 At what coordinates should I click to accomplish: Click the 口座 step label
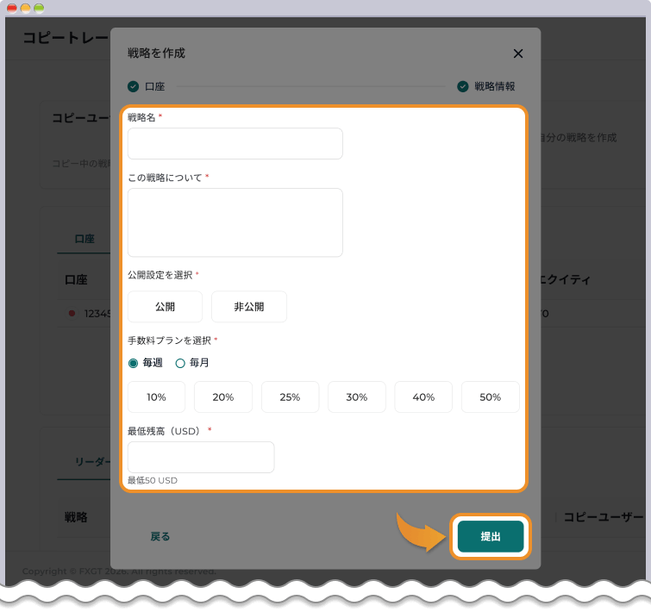tap(155, 86)
